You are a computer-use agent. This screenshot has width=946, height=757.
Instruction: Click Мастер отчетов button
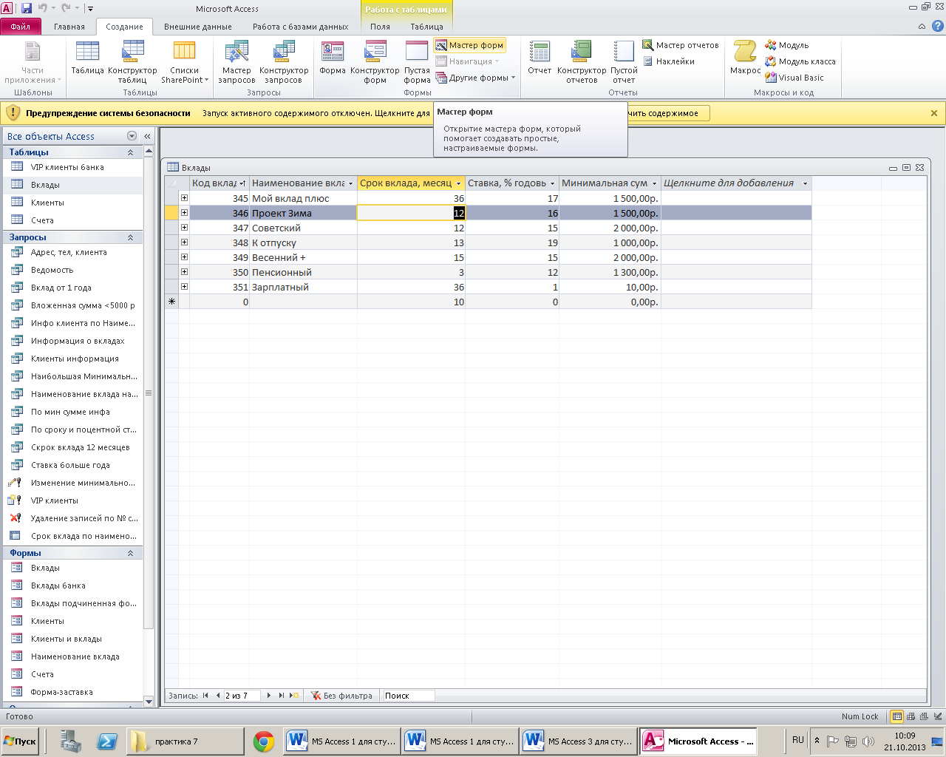[x=681, y=45]
